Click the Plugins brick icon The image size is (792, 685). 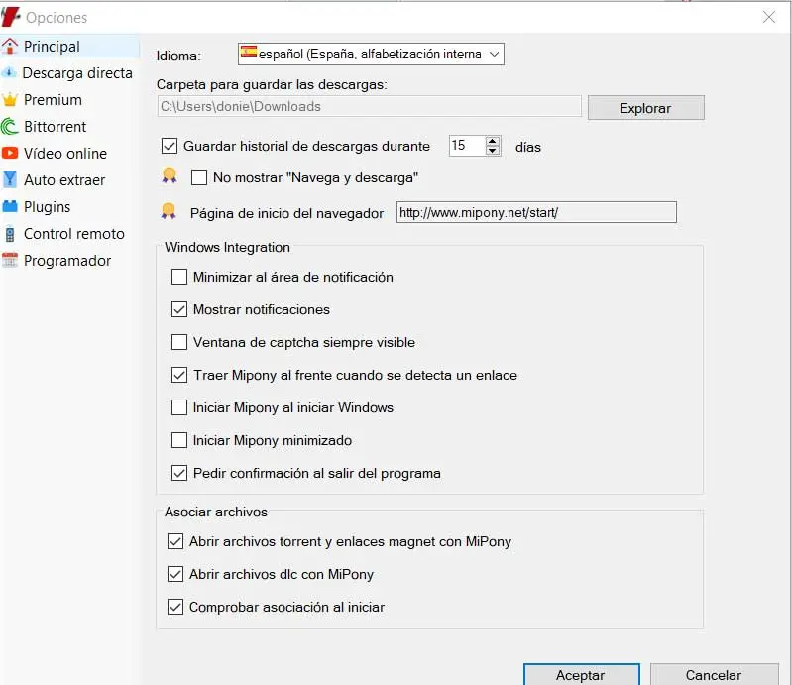[x=10, y=206]
